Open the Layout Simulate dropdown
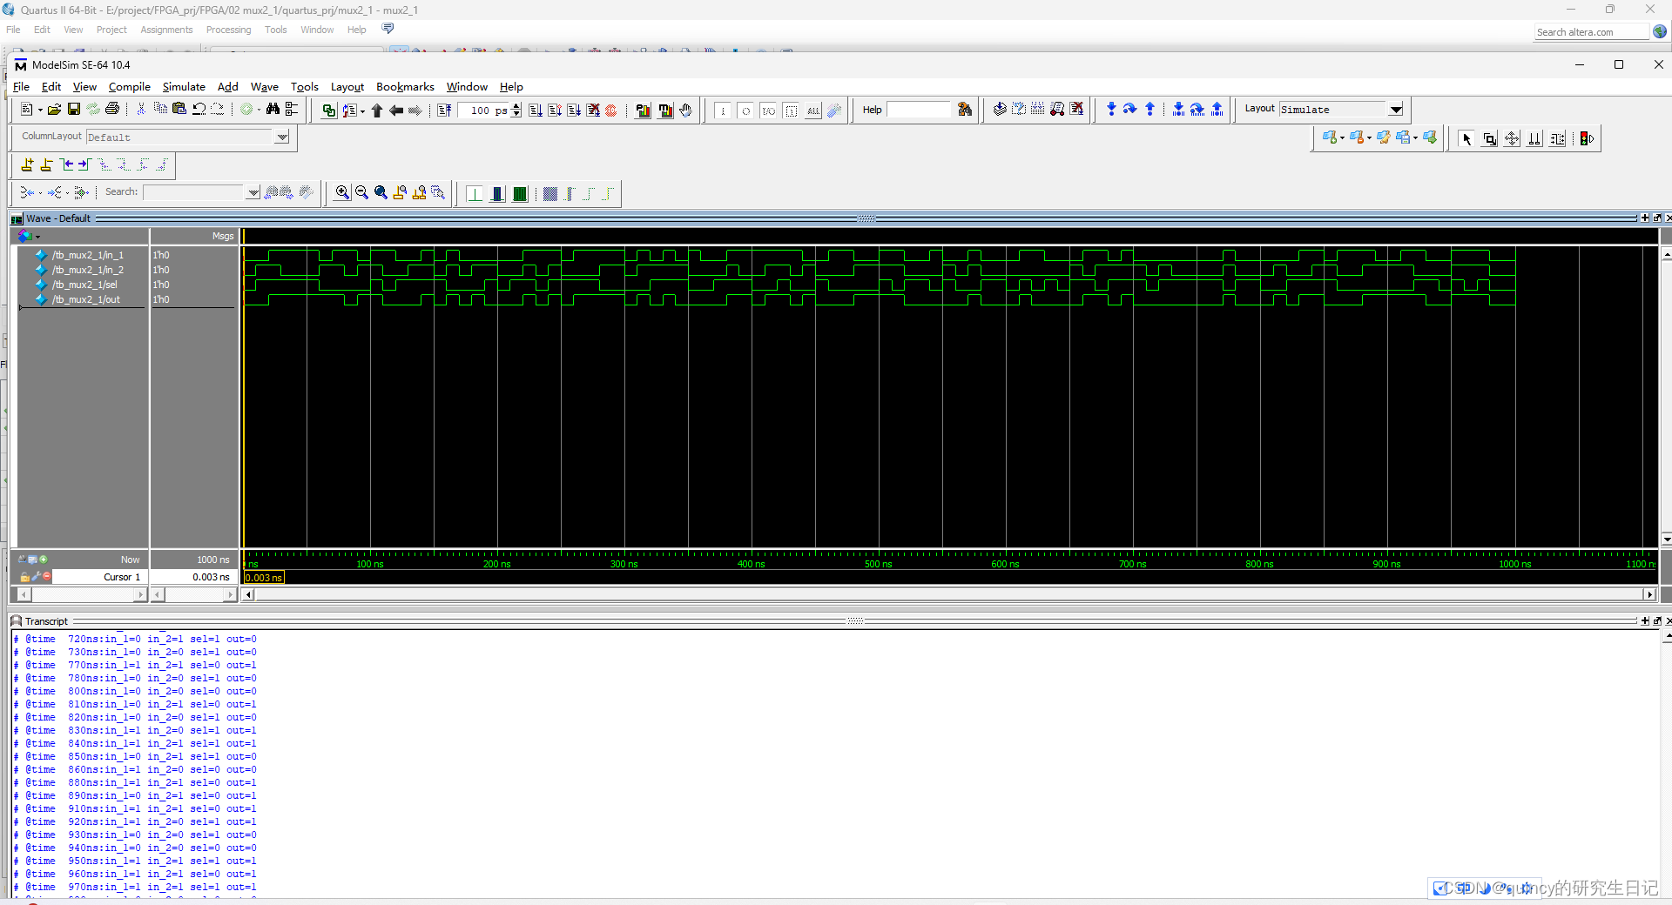1672x905 pixels. point(1395,110)
